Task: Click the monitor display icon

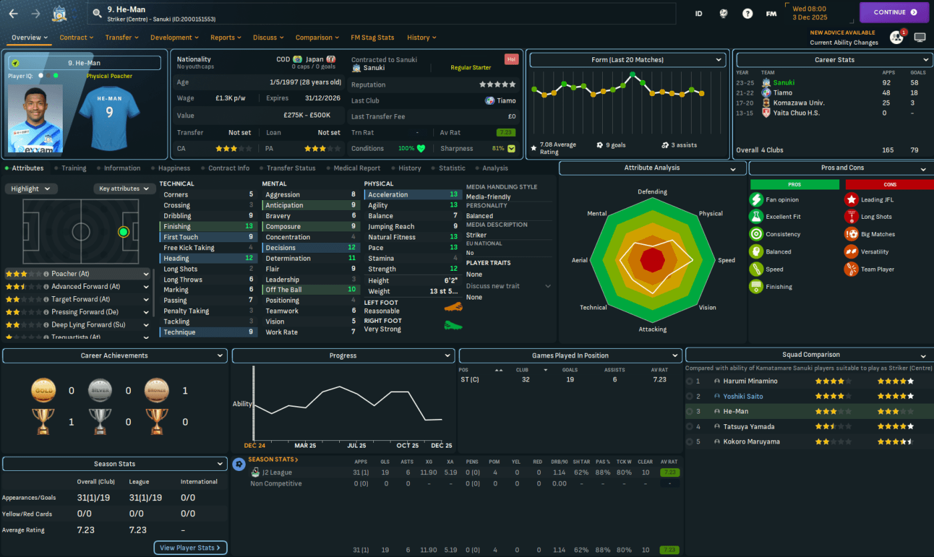Action: (919, 38)
